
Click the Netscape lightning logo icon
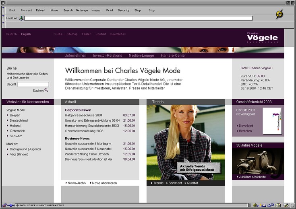(x=279, y=14)
